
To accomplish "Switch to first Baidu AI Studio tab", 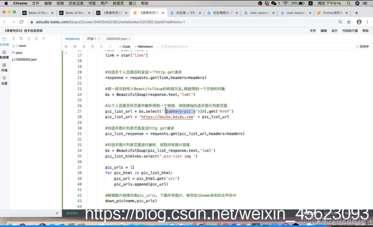I will click(x=38, y=13).
